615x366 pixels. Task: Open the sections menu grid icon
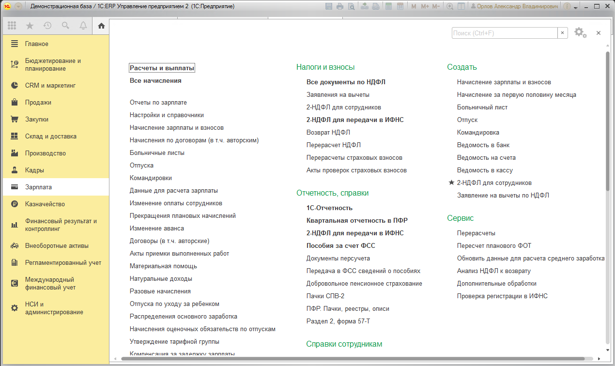coord(12,26)
